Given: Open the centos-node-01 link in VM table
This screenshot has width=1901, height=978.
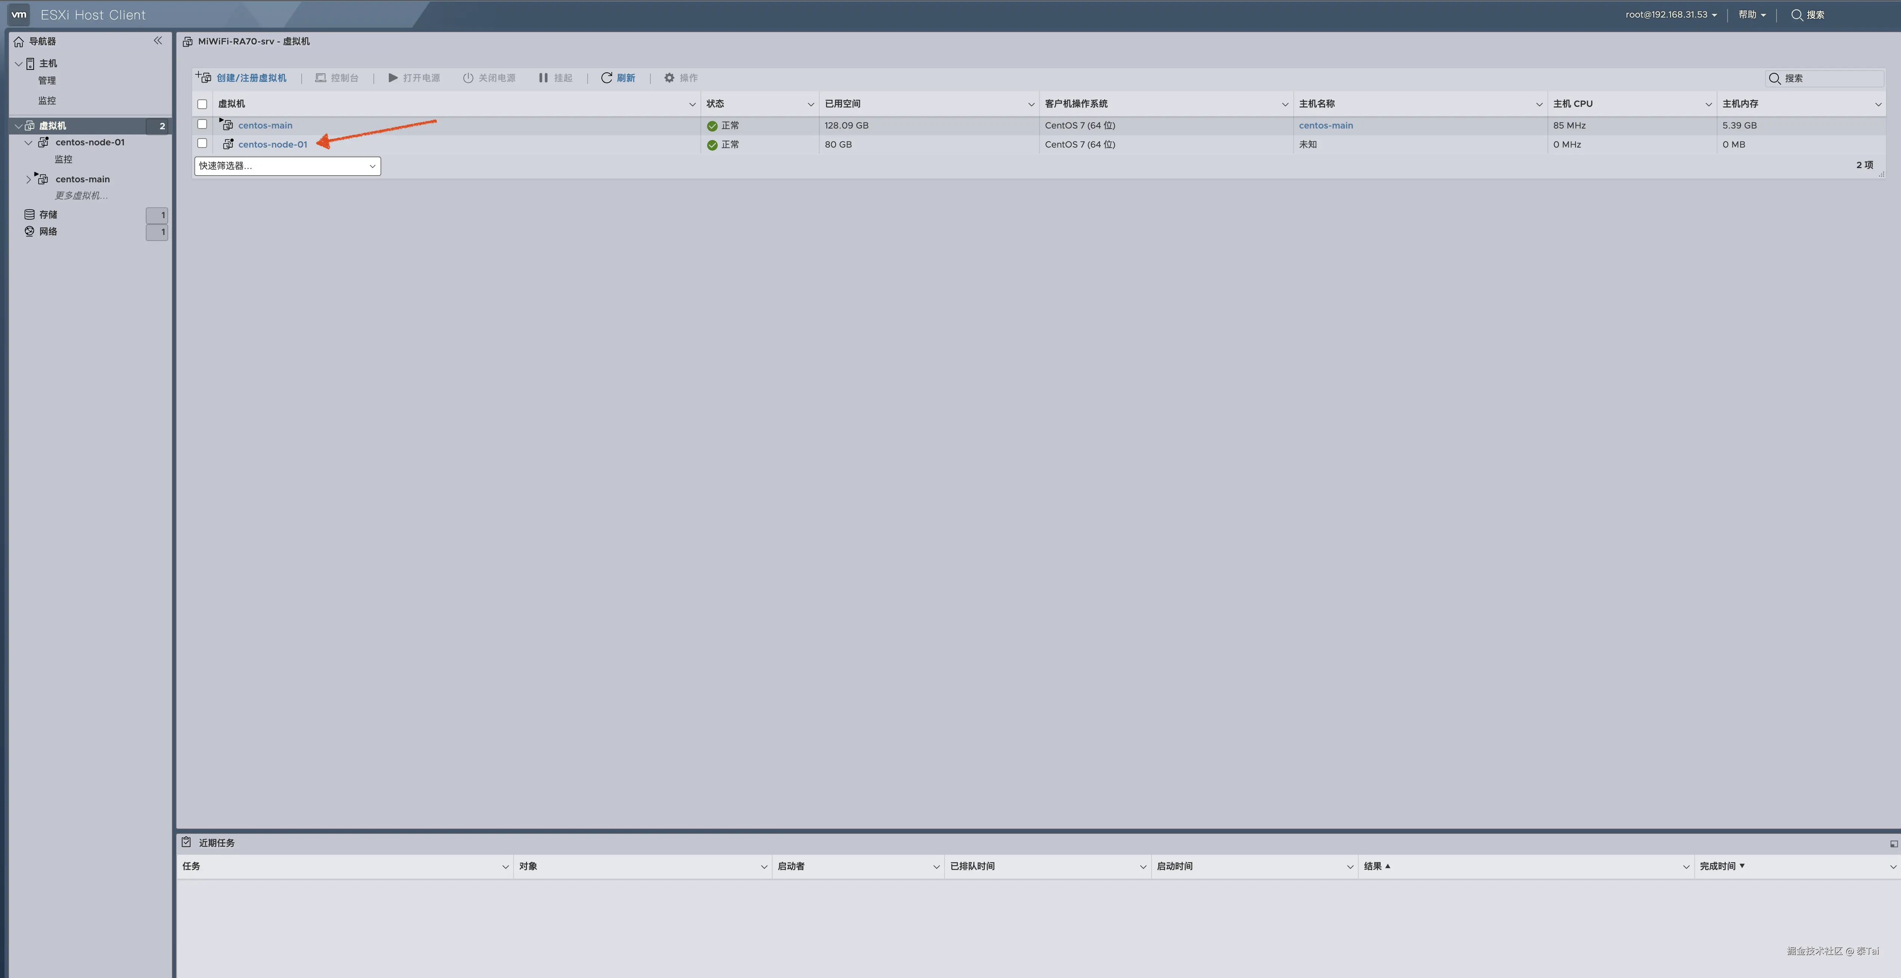Looking at the screenshot, I should pyautogui.click(x=272, y=145).
